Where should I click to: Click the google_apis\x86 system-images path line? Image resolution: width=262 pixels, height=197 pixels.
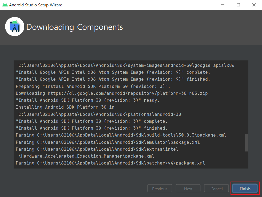click(x=126, y=65)
